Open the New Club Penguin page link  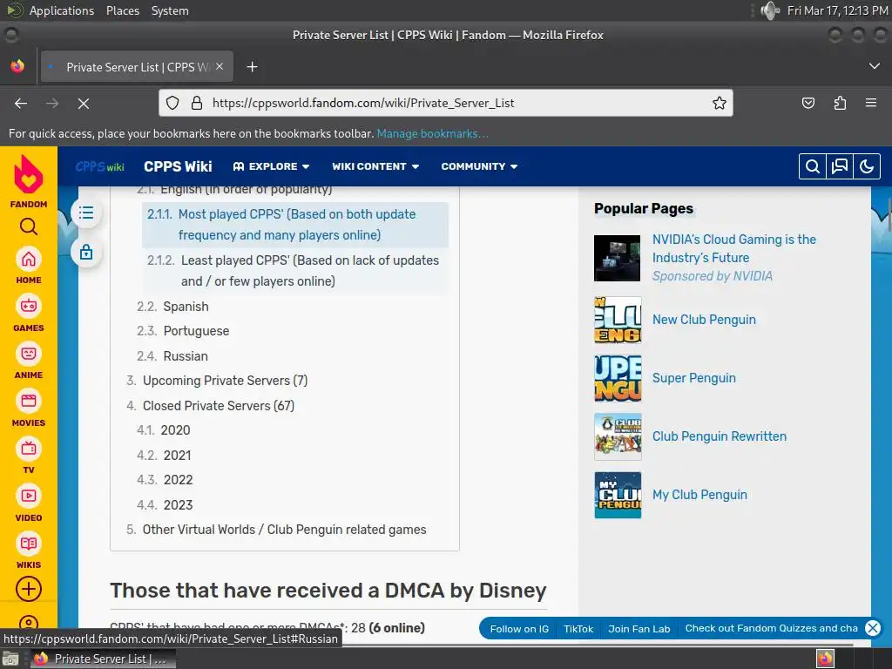pyautogui.click(x=704, y=320)
